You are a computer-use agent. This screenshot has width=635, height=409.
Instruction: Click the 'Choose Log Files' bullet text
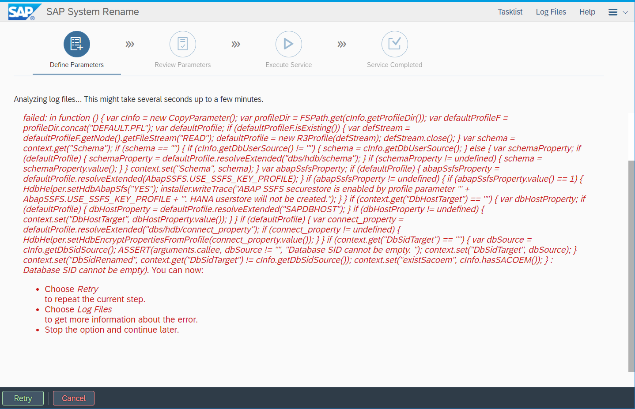tap(78, 309)
